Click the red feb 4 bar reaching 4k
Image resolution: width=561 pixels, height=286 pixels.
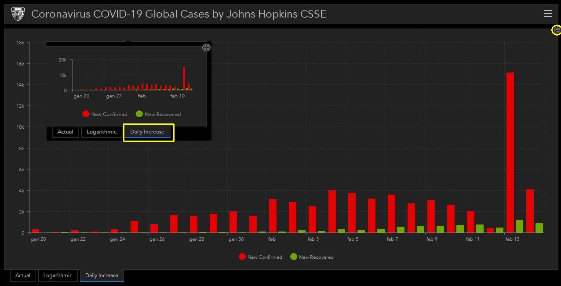pos(332,211)
